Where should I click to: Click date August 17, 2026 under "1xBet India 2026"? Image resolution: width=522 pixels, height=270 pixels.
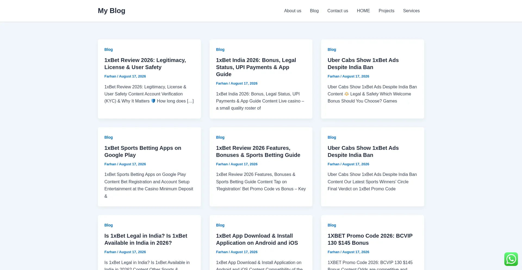244,83
